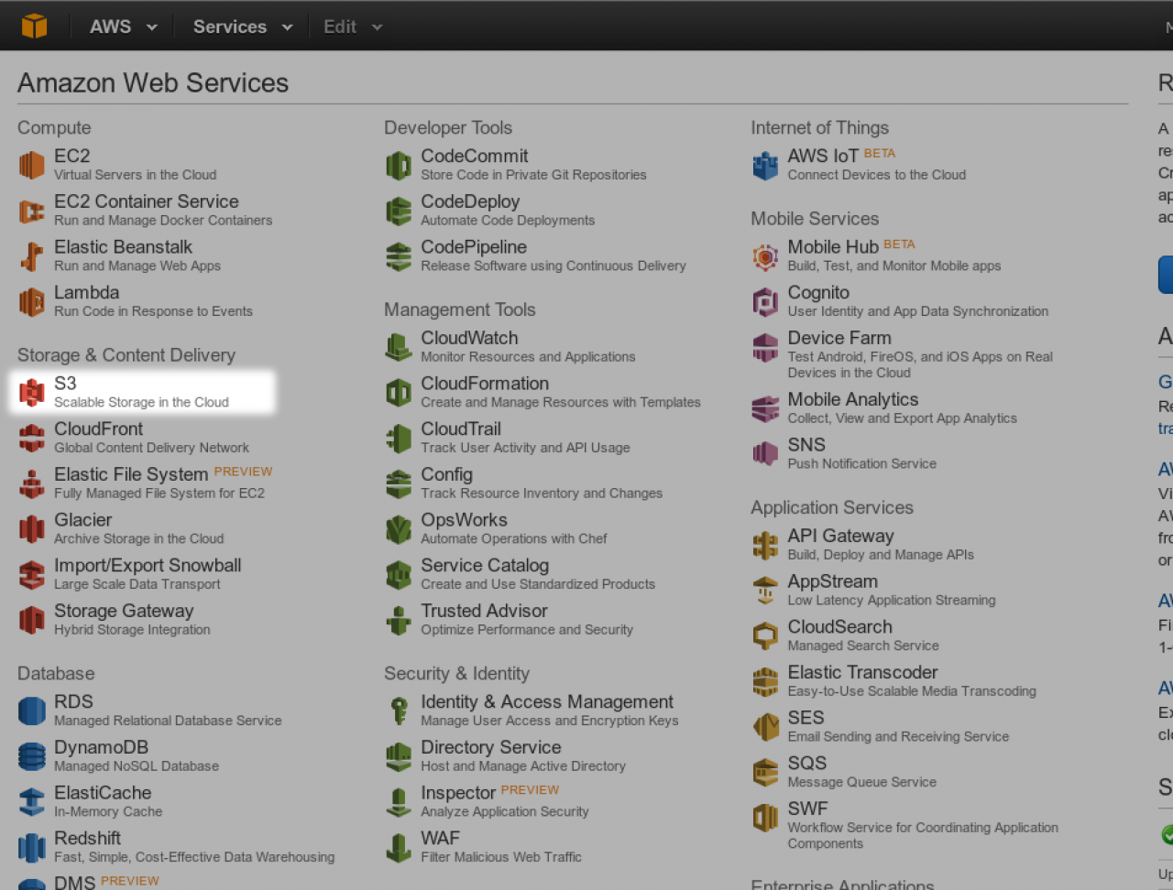Click the Identity & Access Management key icon
This screenshot has height=890, width=1173.
[x=399, y=711]
